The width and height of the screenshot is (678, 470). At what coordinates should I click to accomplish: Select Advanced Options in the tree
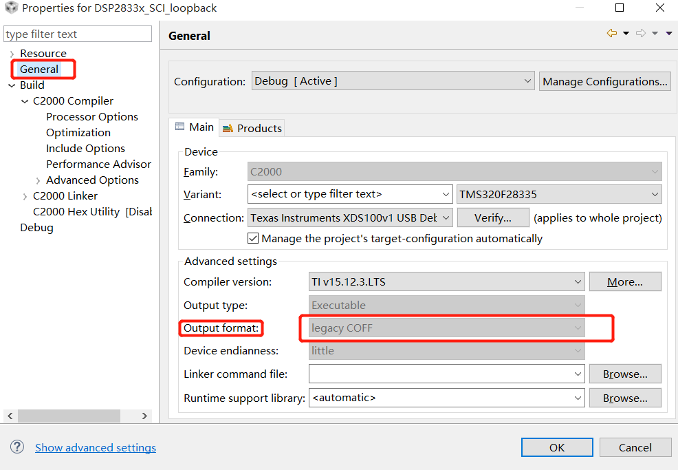click(x=93, y=180)
